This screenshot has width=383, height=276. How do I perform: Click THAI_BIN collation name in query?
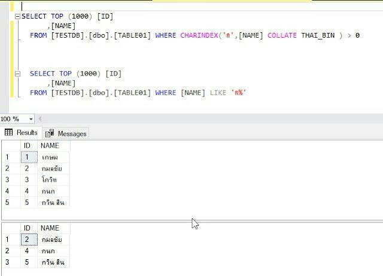pyautogui.click(x=318, y=35)
